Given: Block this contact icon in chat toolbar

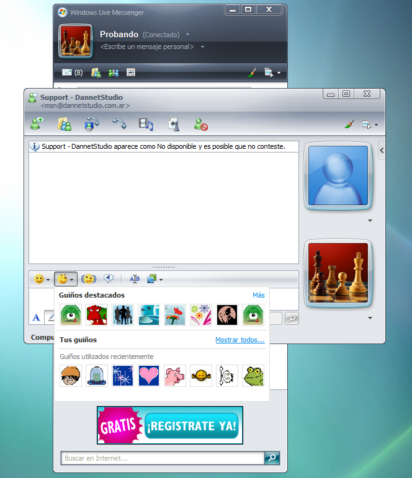Looking at the screenshot, I should pyautogui.click(x=201, y=125).
